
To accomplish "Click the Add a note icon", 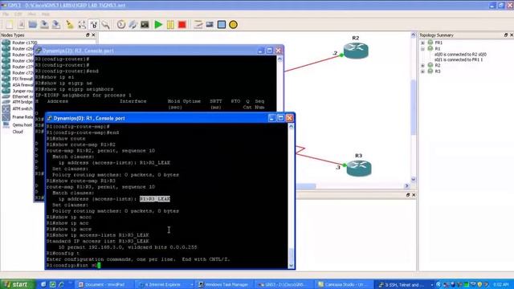I will [198, 25].
